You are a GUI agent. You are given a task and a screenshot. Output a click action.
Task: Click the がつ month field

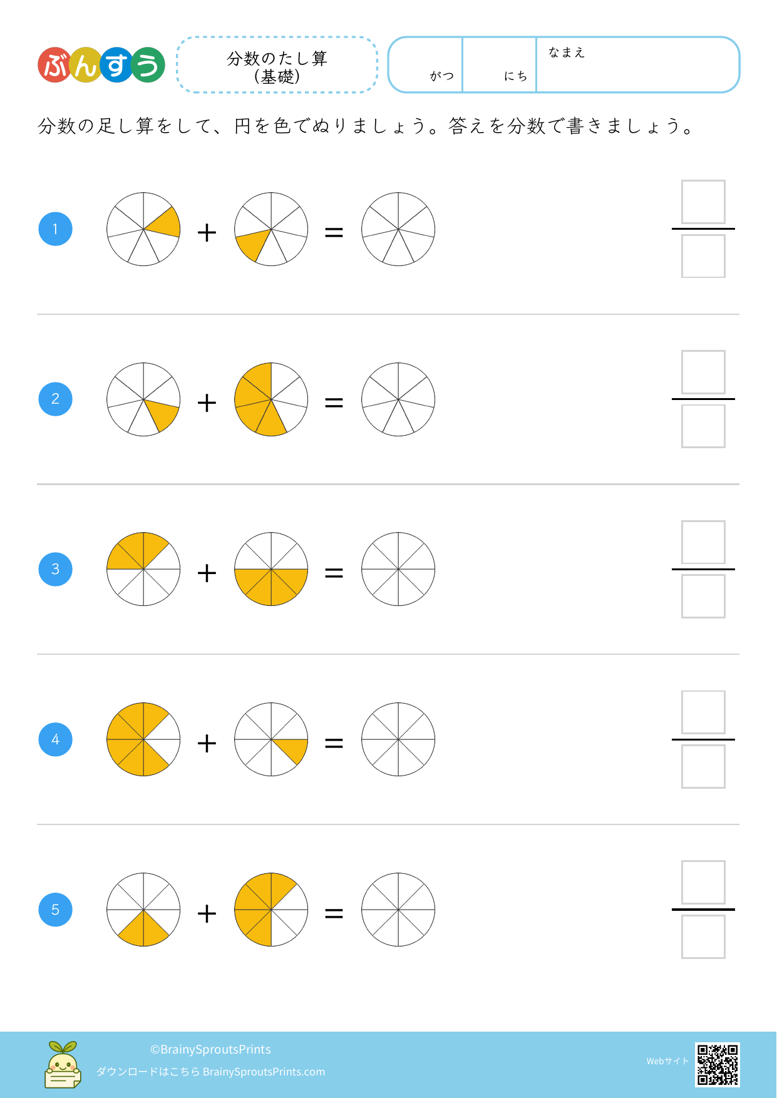point(426,65)
